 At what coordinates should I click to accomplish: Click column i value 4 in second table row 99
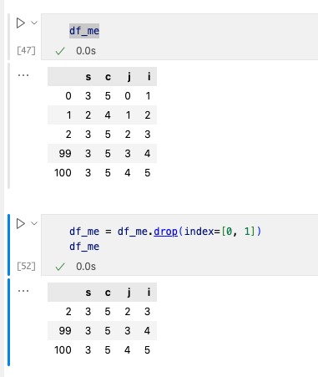pyautogui.click(x=148, y=331)
